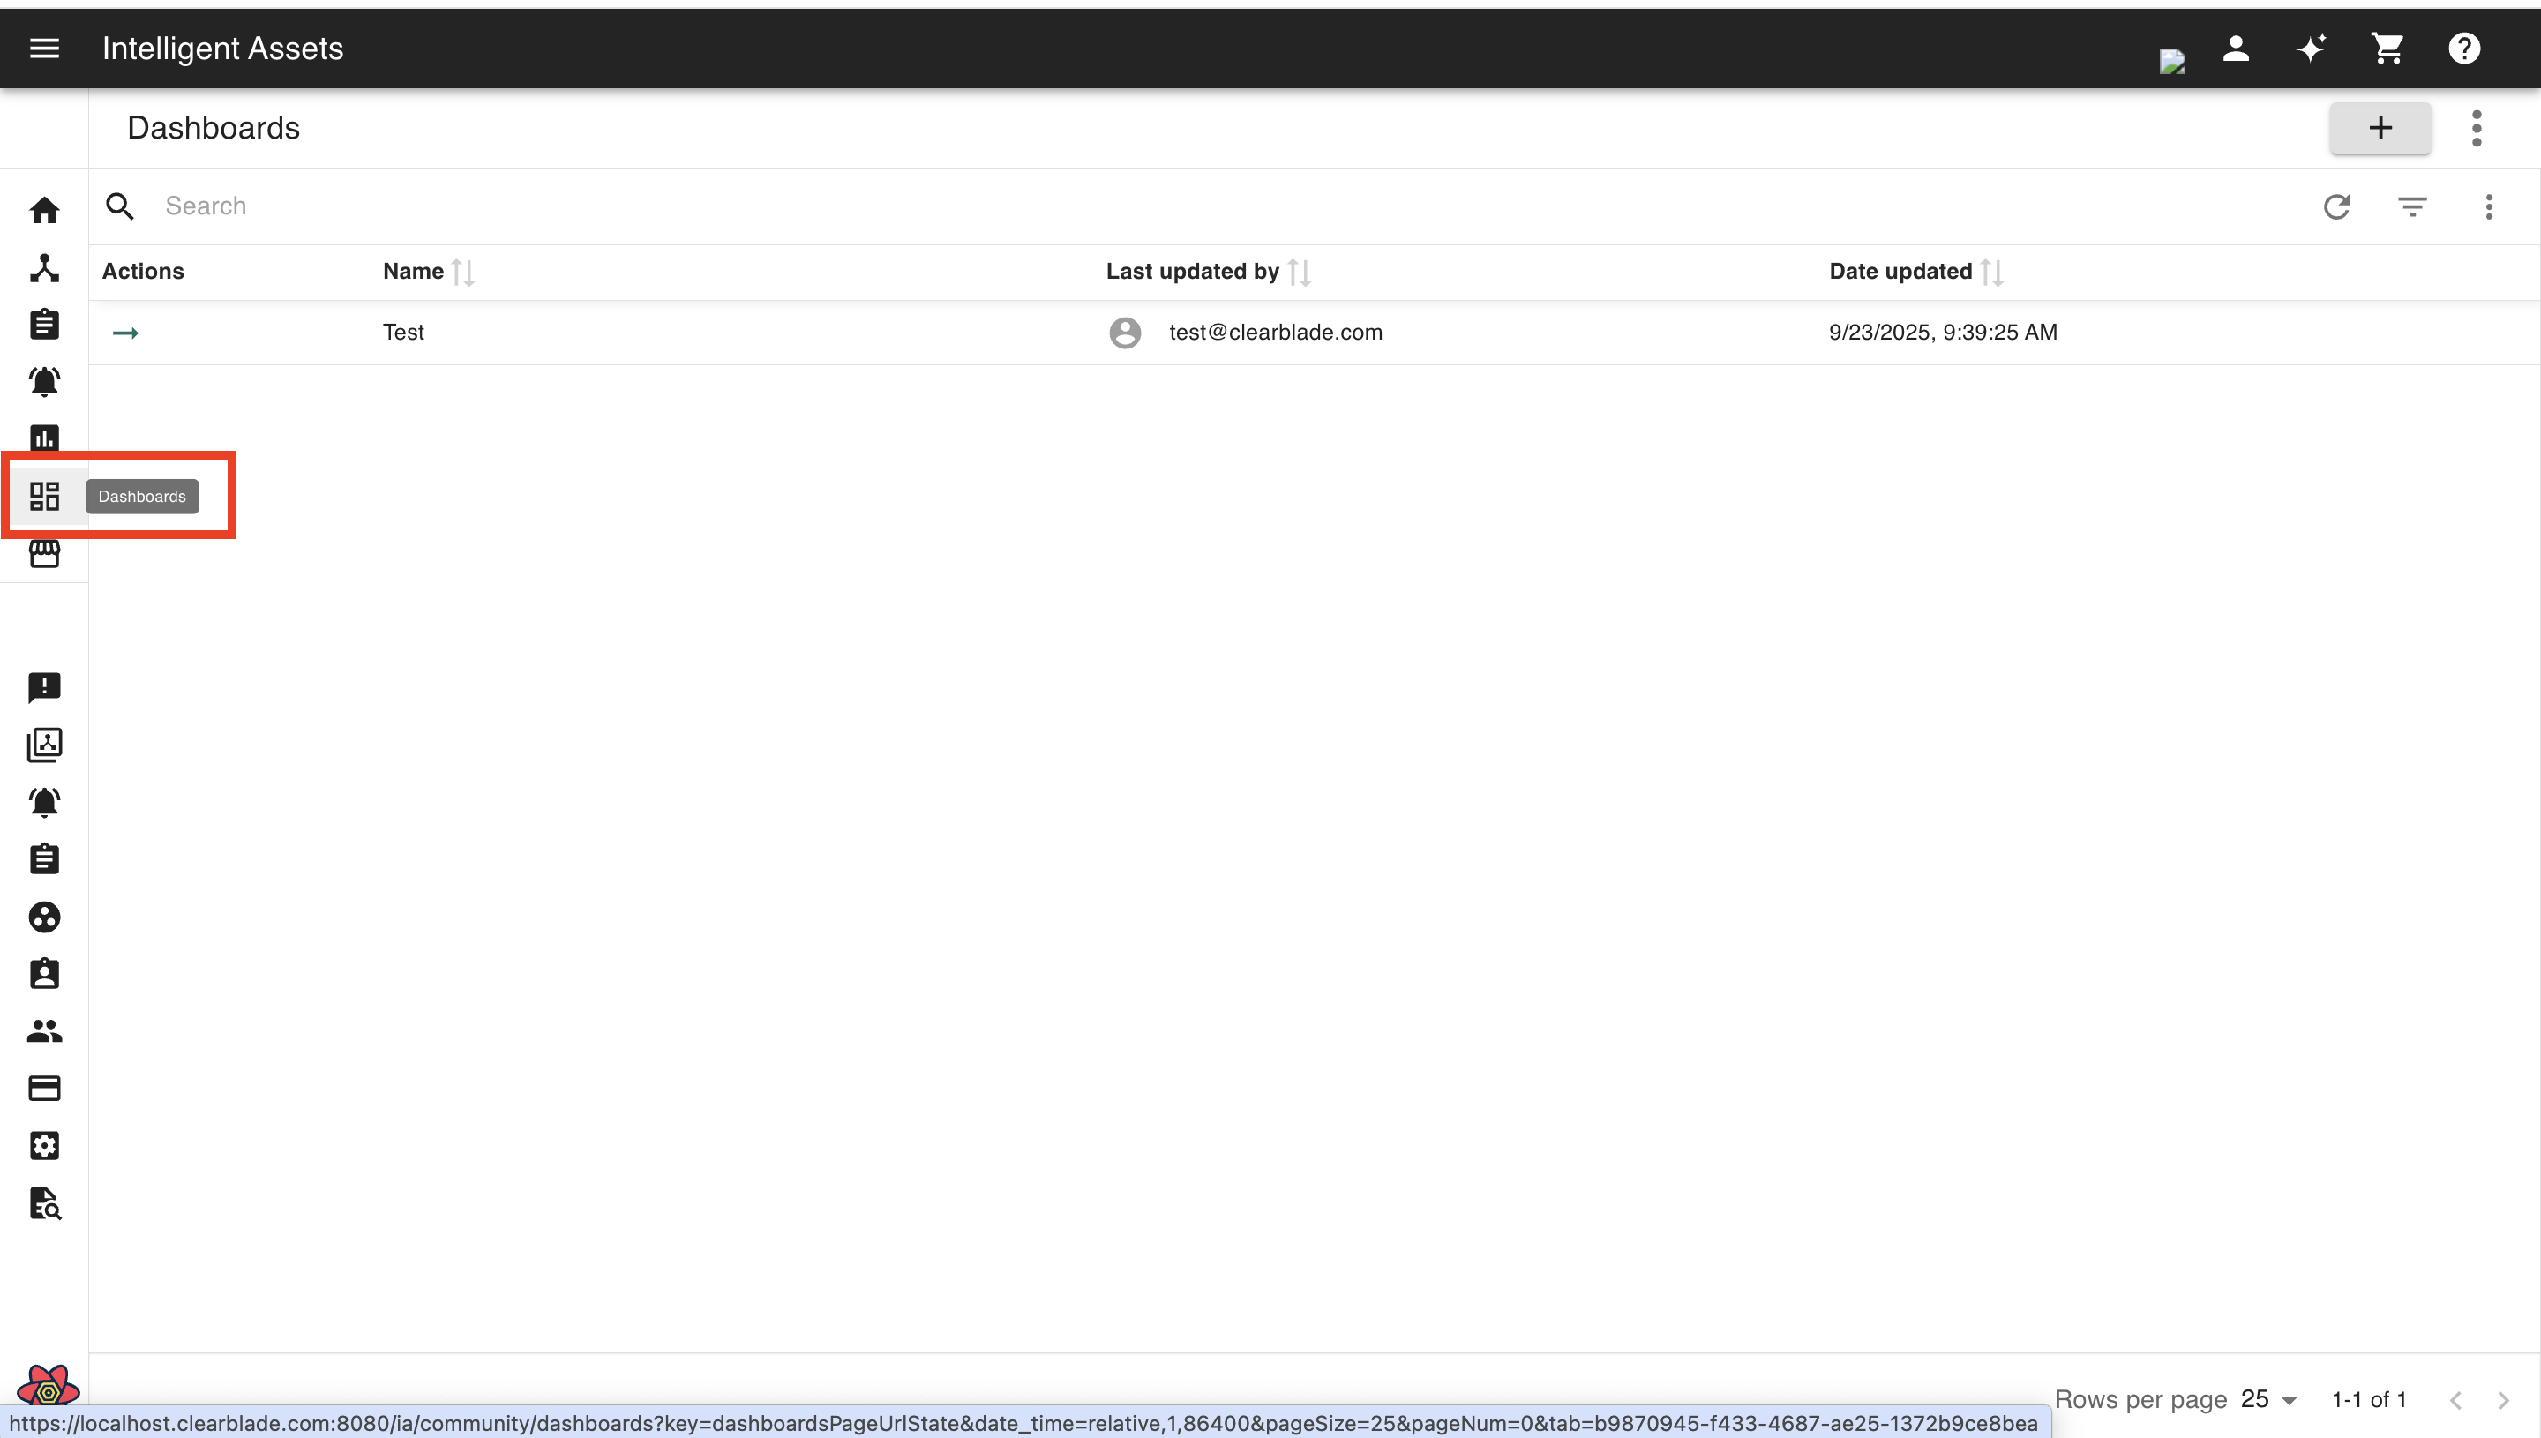Open the asset hierarchy tree icon
The width and height of the screenshot is (2541, 1438).
[x=44, y=267]
